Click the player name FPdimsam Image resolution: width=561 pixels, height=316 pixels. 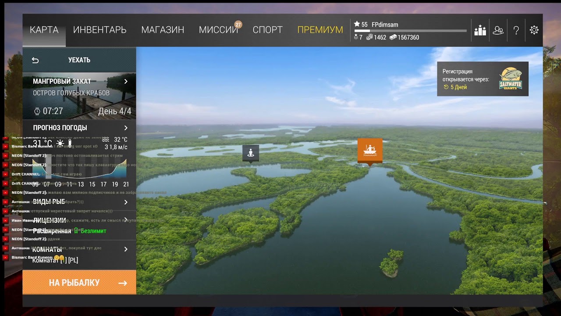pos(385,25)
